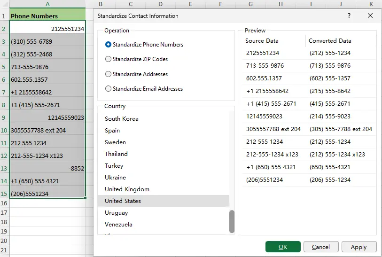
Task: Select Uruguay in country list
Action: (x=163, y=213)
